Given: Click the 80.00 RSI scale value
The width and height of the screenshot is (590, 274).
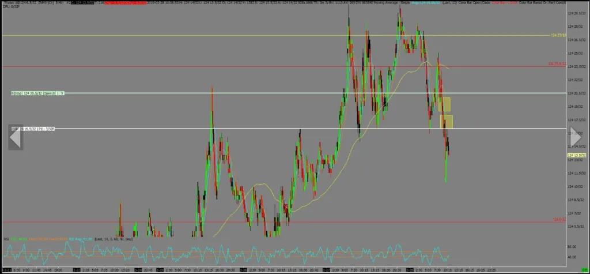Looking at the screenshot, I should (x=572, y=246).
